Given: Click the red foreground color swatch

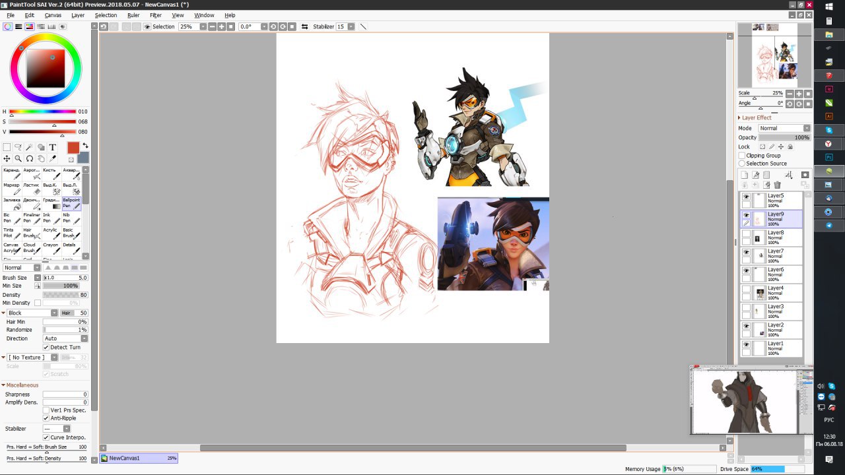Looking at the screenshot, I should pyautogui.click(x=73, y=148).
